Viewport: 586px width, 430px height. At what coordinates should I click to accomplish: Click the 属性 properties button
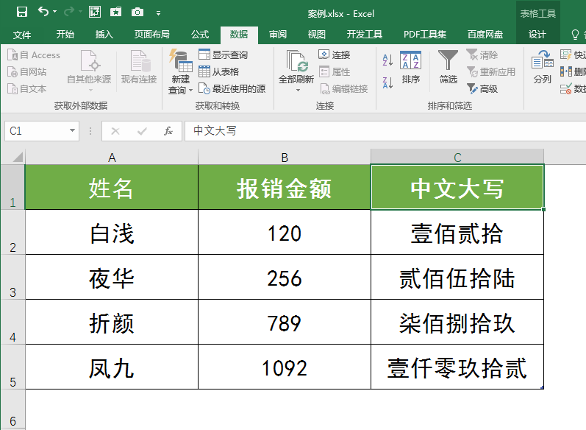pos(334,72)
